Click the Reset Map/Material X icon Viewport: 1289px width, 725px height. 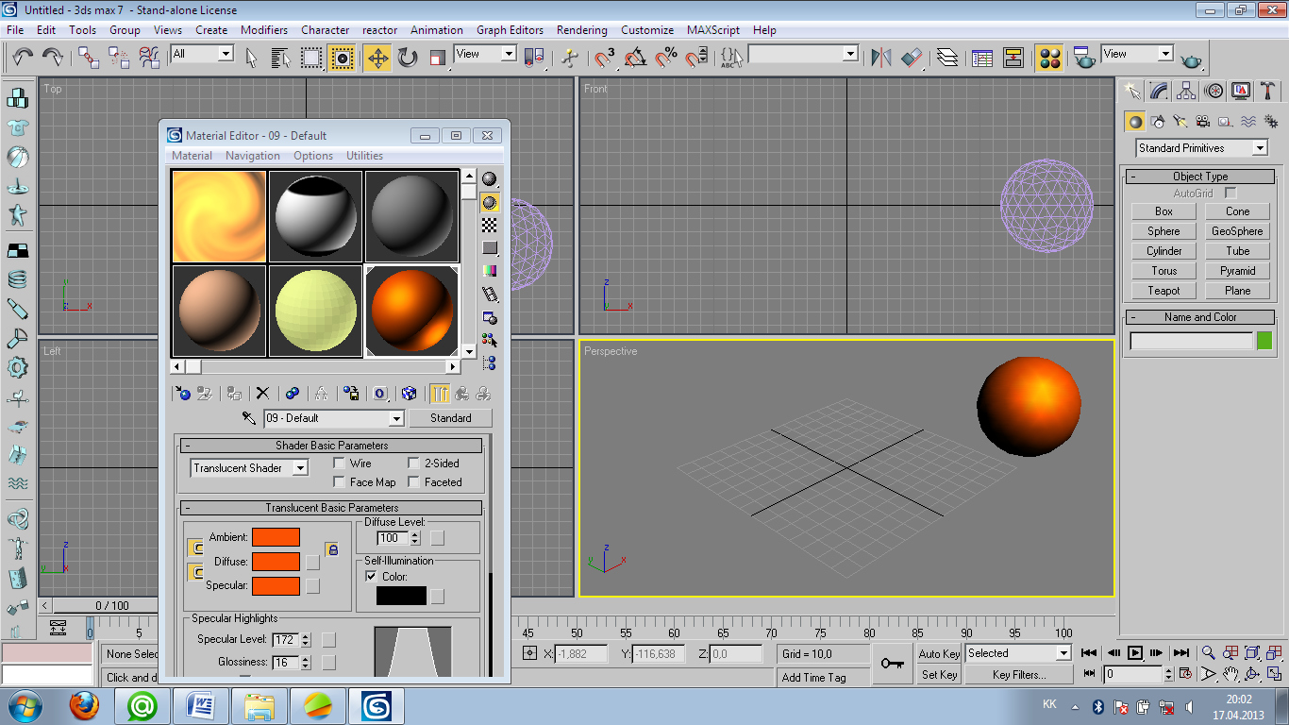click(x=263, y=394)
